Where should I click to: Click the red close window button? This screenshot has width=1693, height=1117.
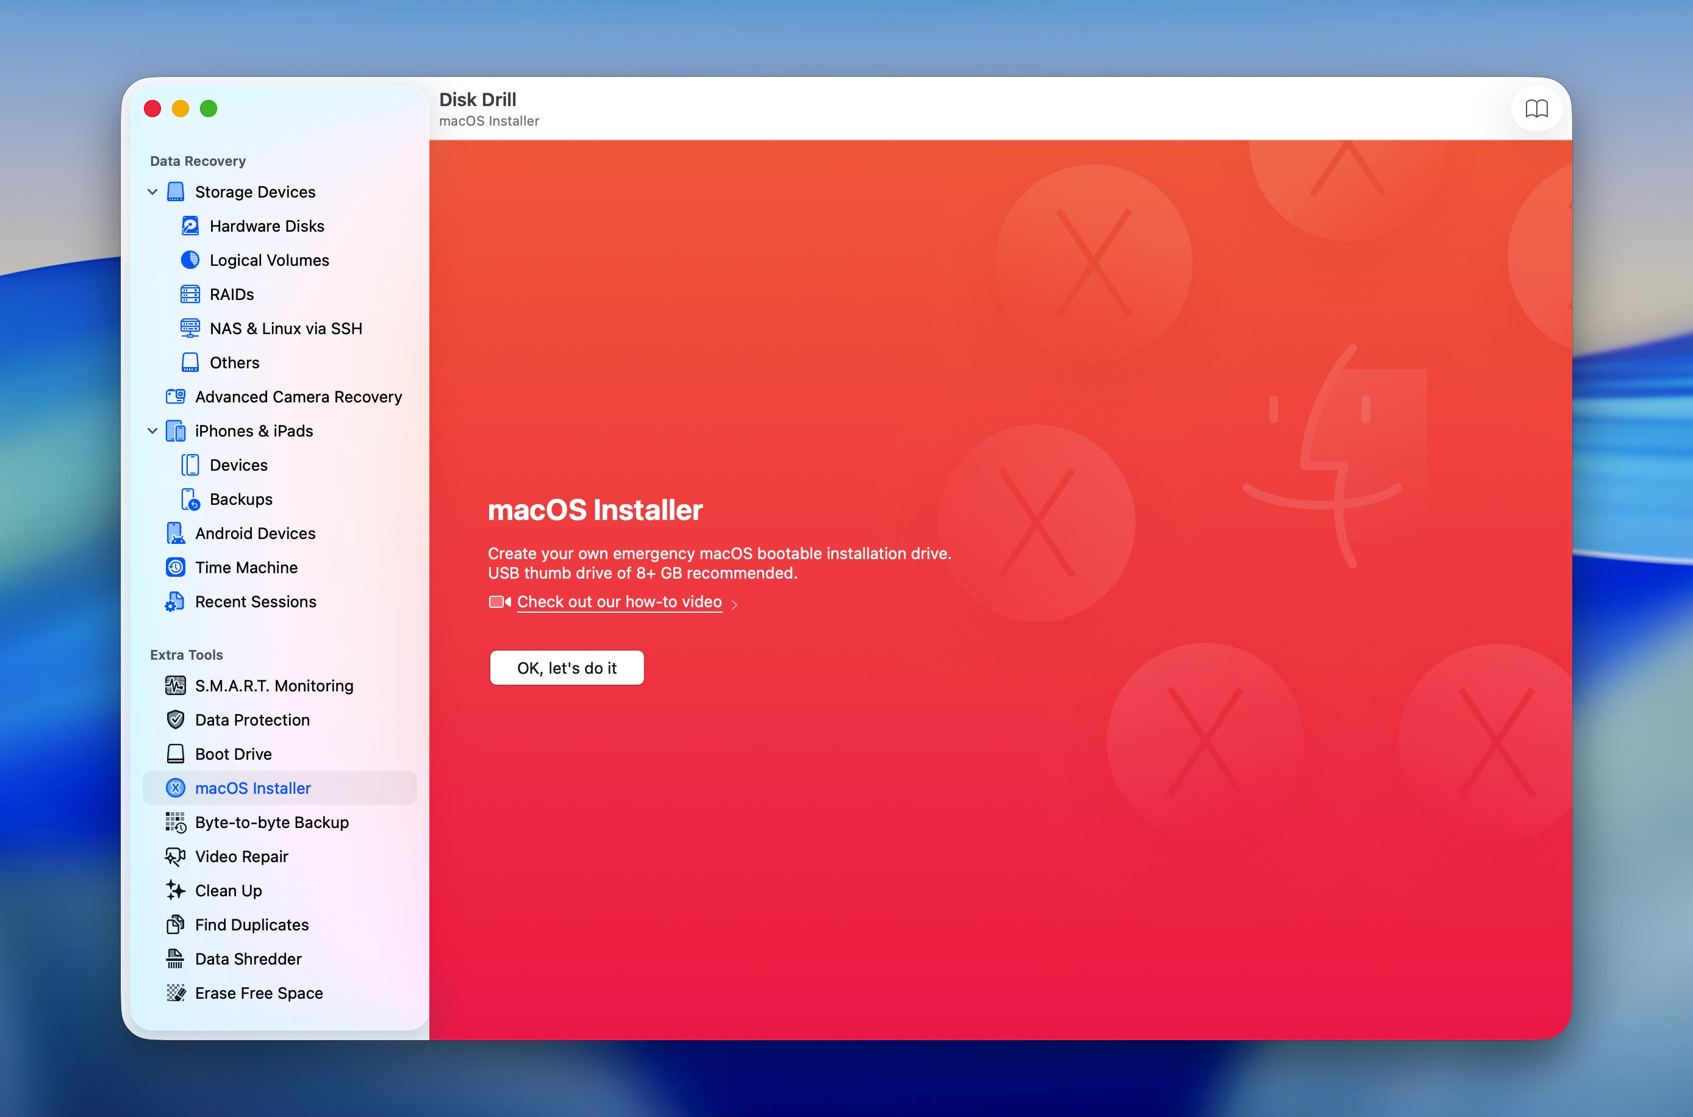tap(152, 109)
